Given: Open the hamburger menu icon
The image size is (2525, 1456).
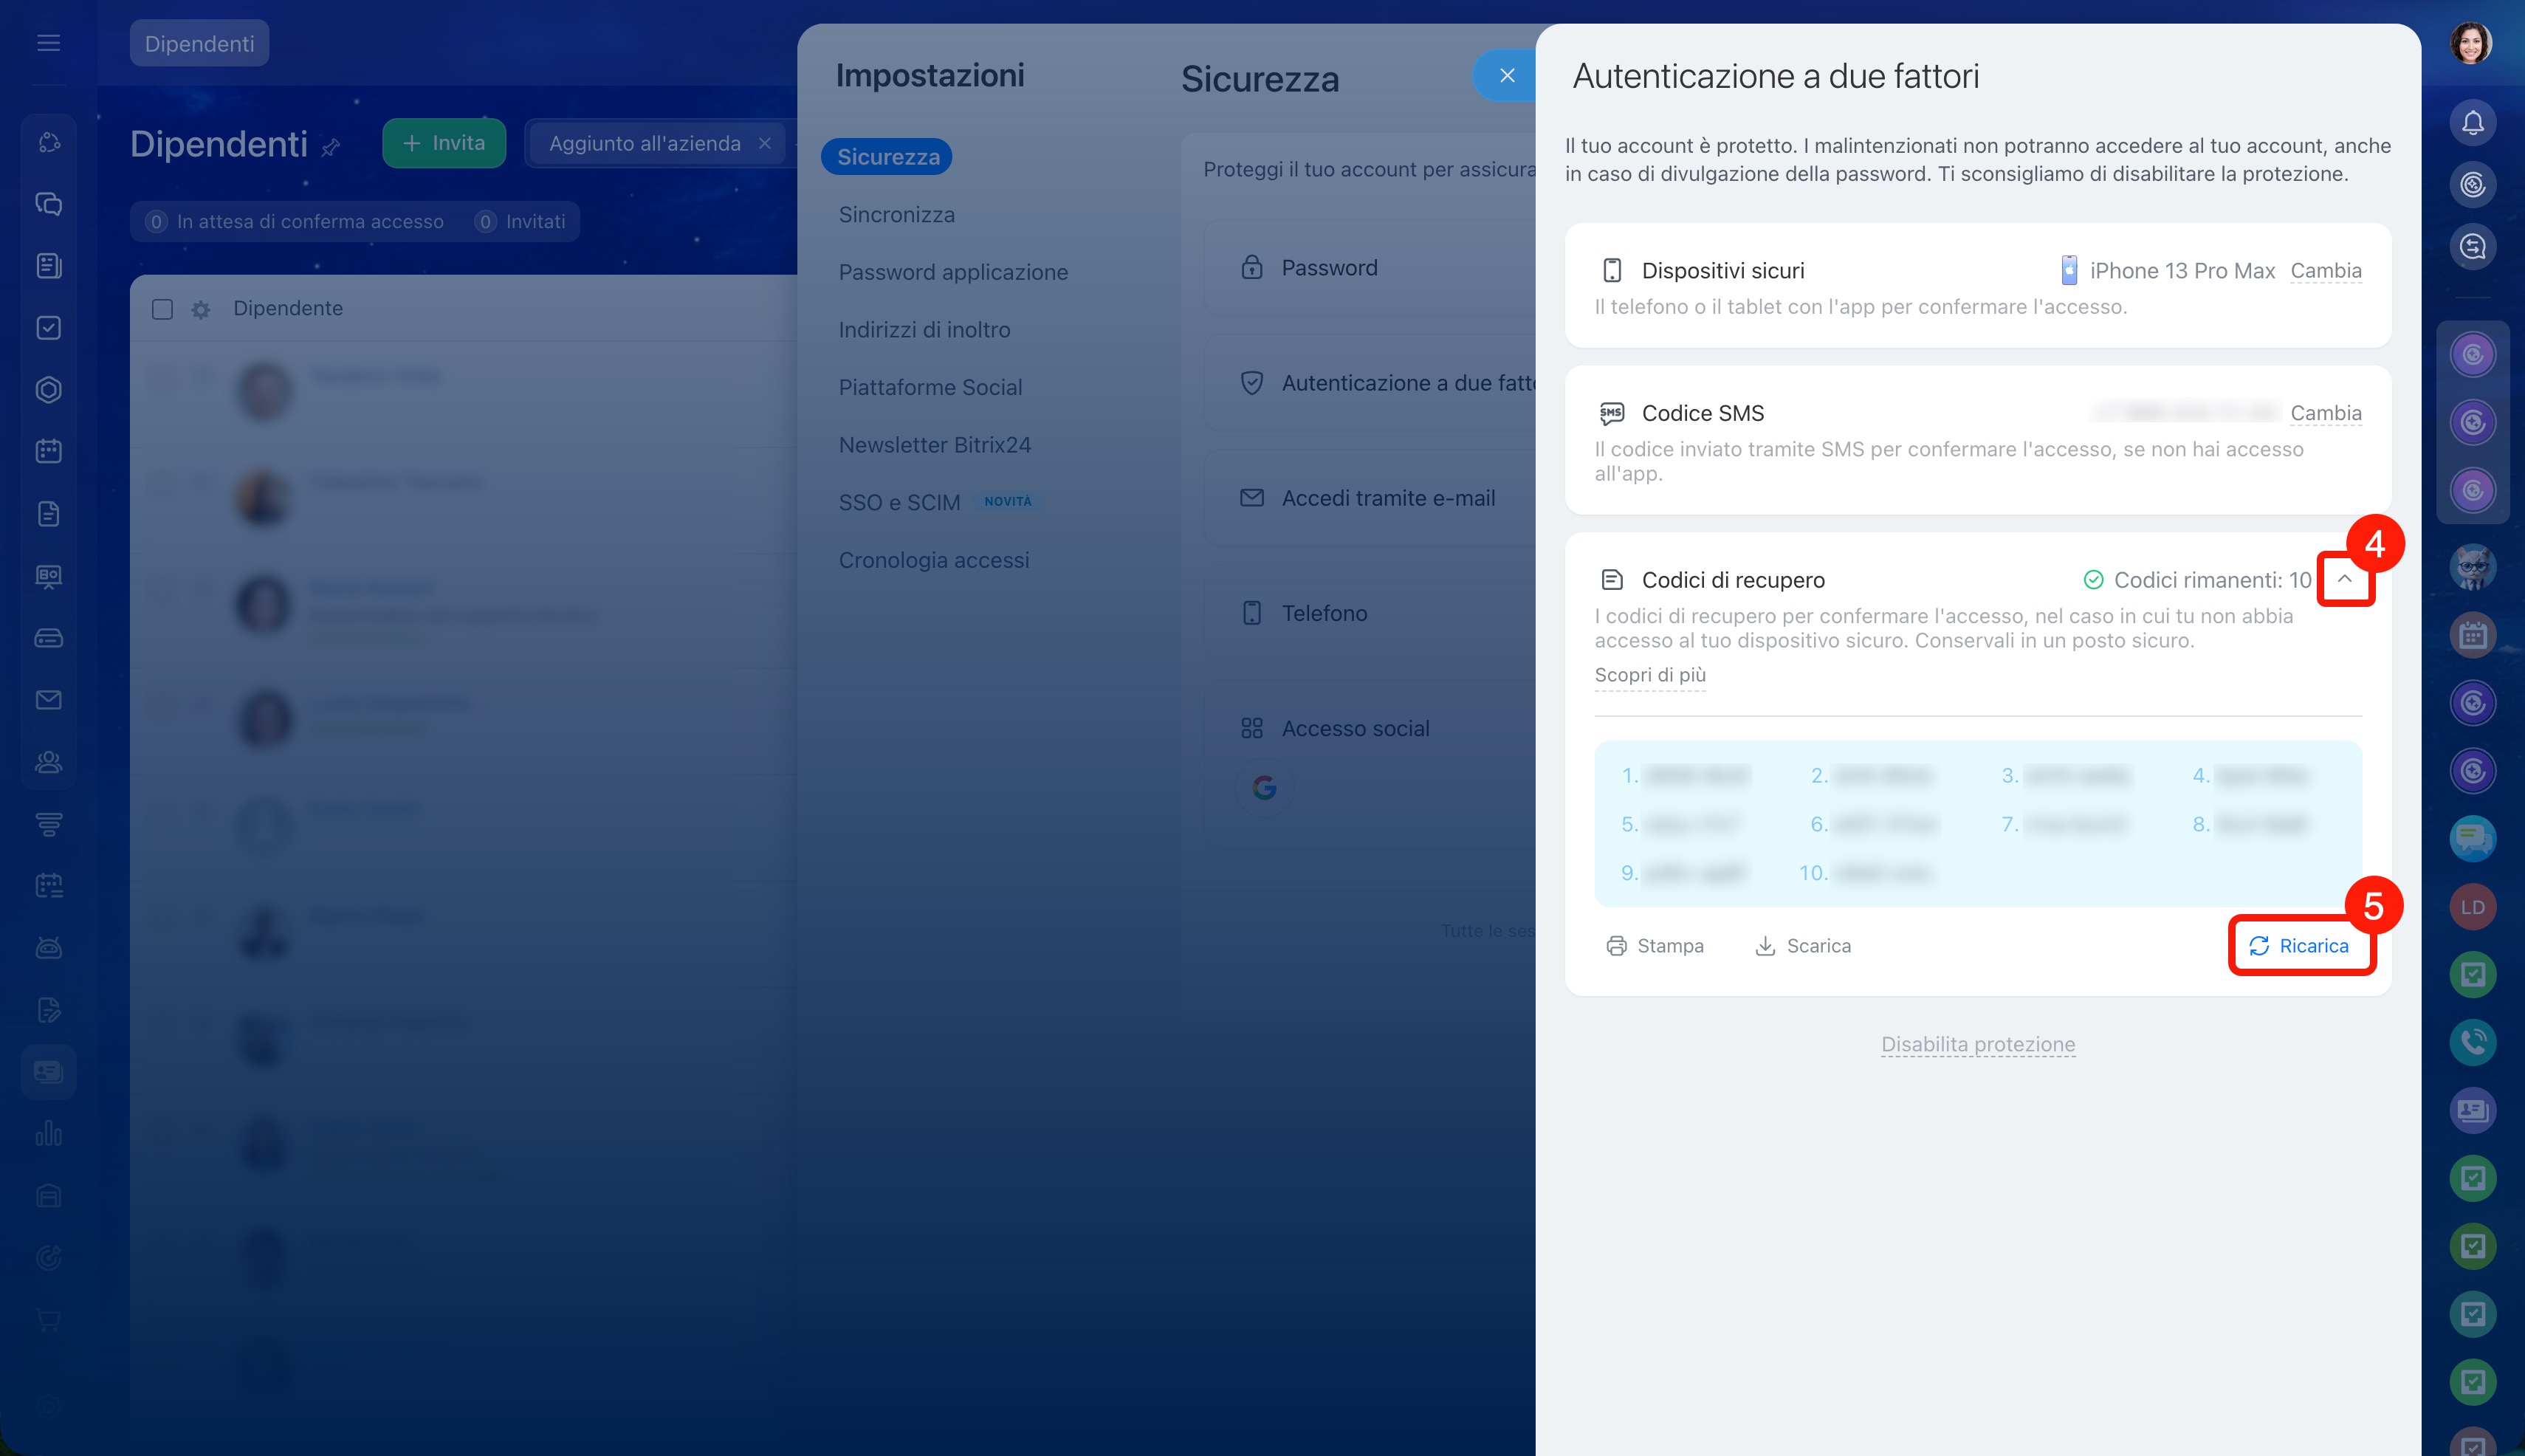Looking at the screenshot, I should [x=48, y=43].
